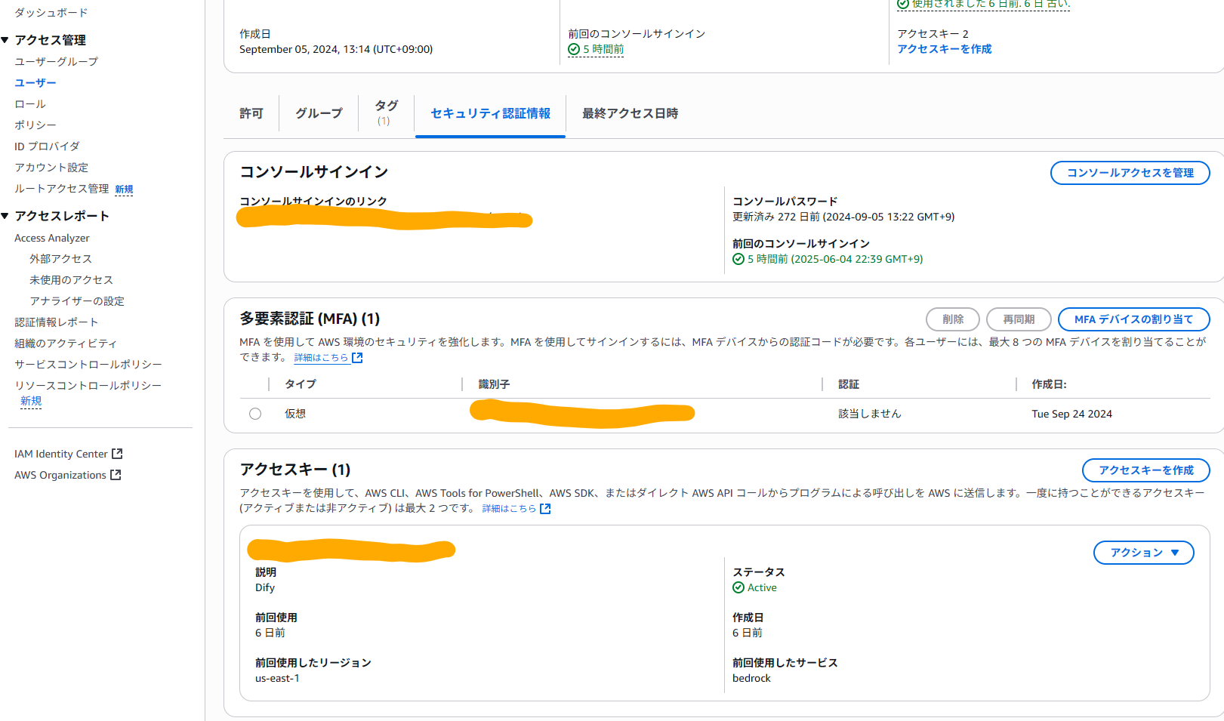Click the 作成日: column header in MFA table
This screenshot has width=1224, height=721.
point(1049,384)
